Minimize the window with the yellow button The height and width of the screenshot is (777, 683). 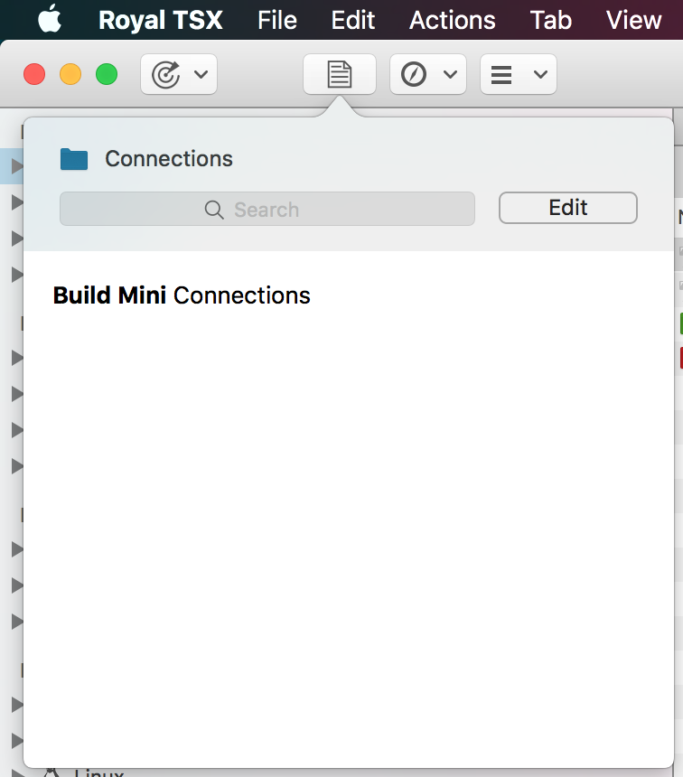click(x=70, y=74)
